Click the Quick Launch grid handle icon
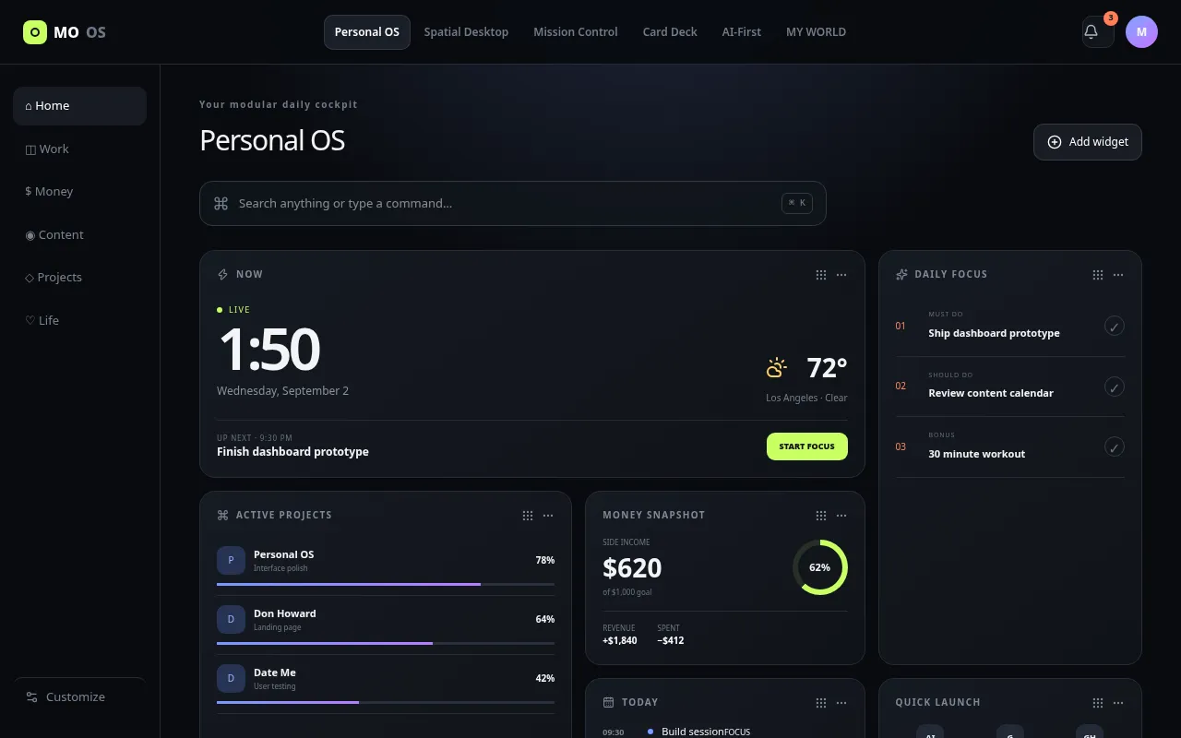The image size is (1181, 738). [1098, 703]
